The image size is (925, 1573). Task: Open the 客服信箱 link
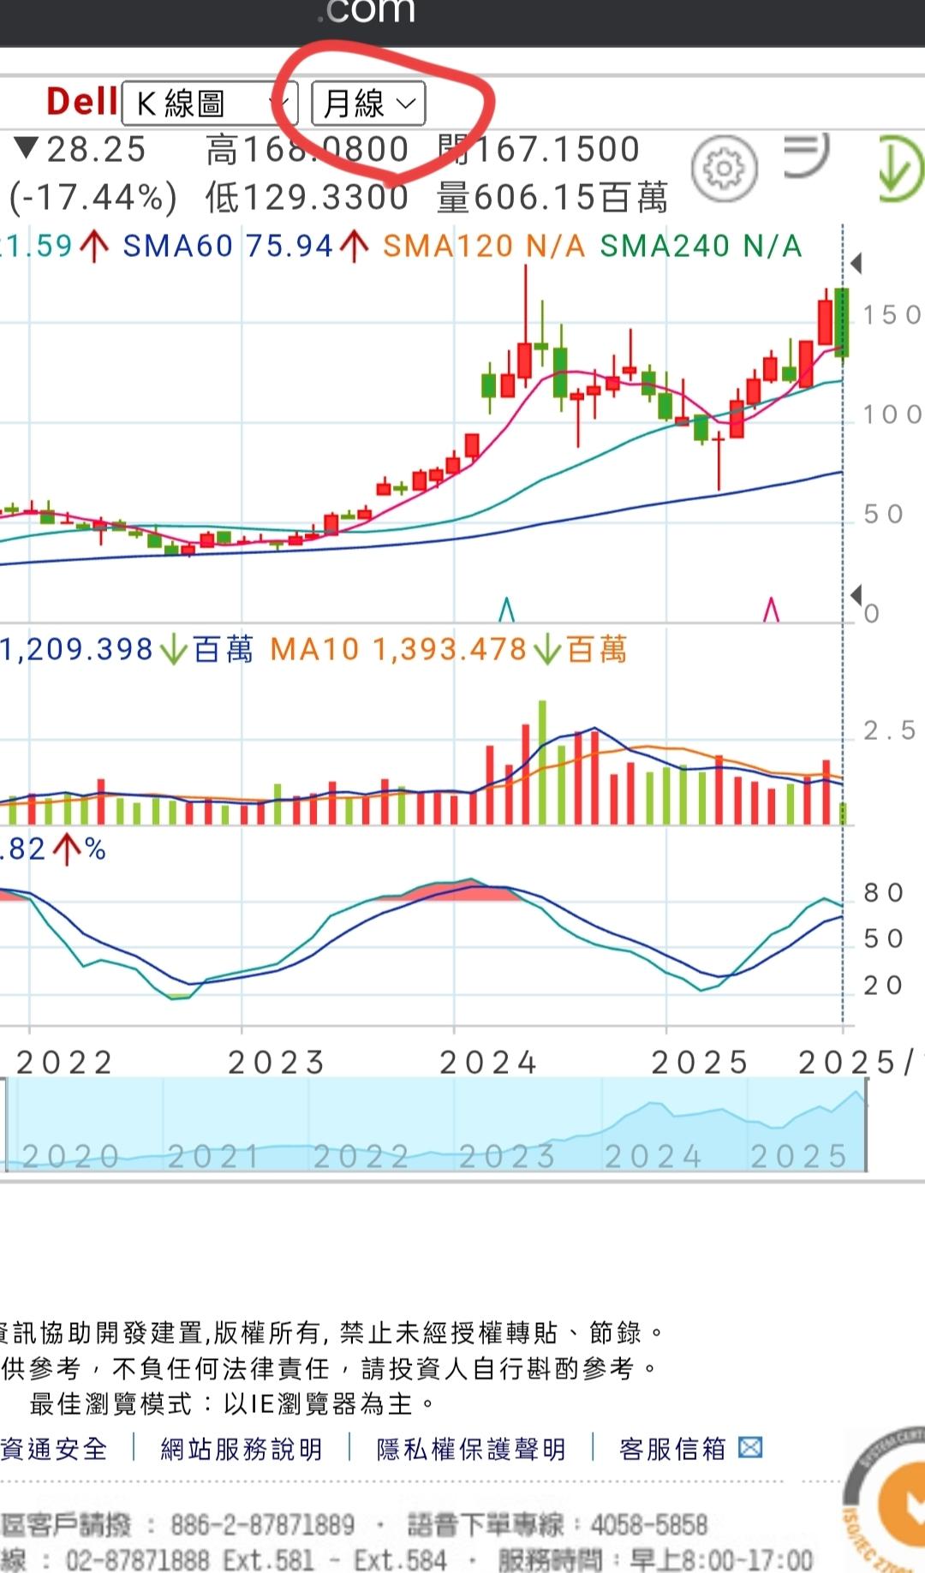point(672,1449)
